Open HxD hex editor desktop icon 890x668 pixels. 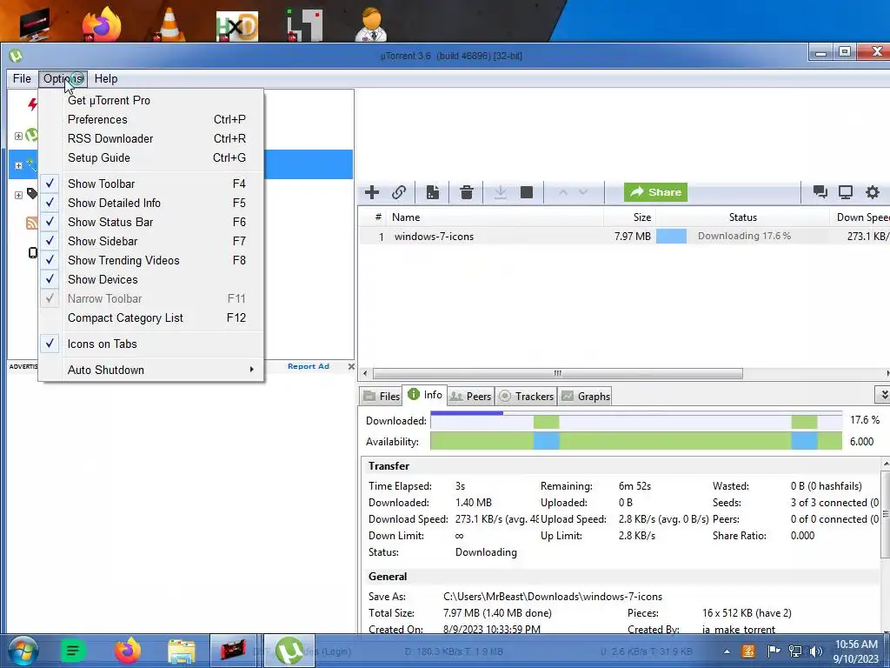[x=237, y=26]
